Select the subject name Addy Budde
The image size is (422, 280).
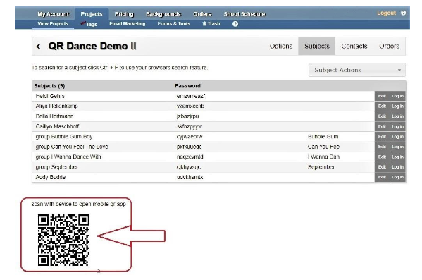click(x=51, y=177)
